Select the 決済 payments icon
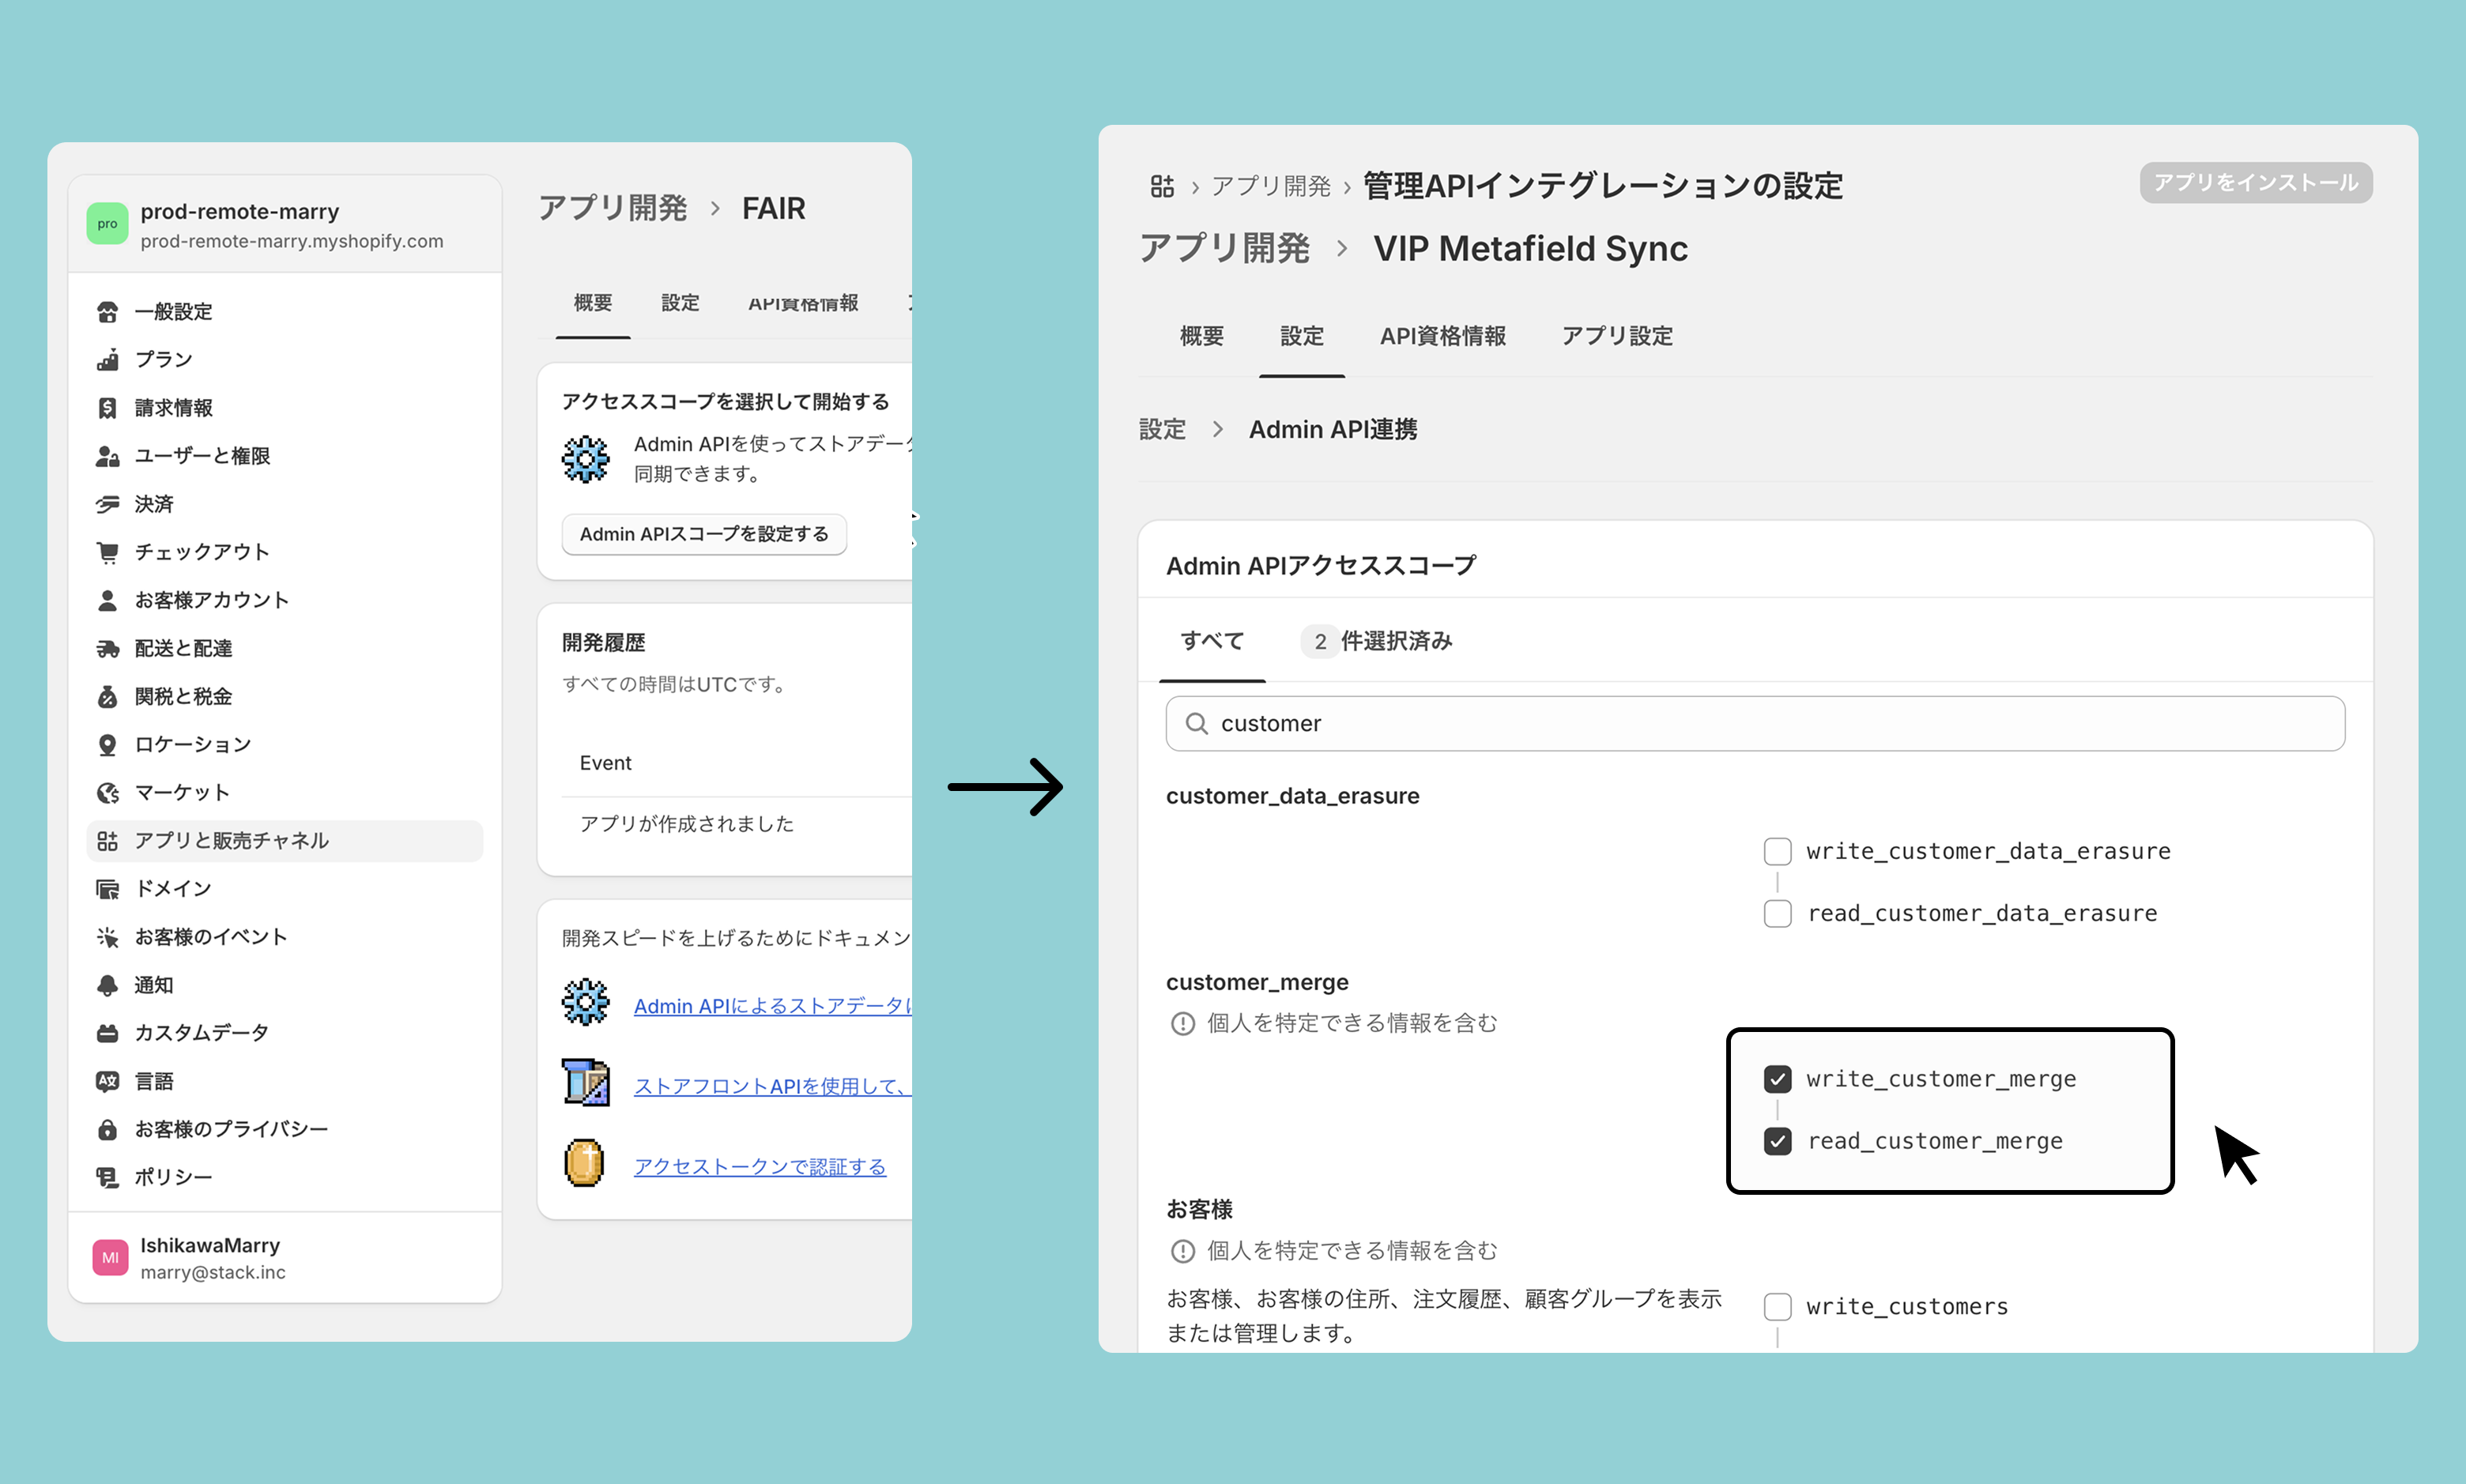 click(x=107, y=504)
